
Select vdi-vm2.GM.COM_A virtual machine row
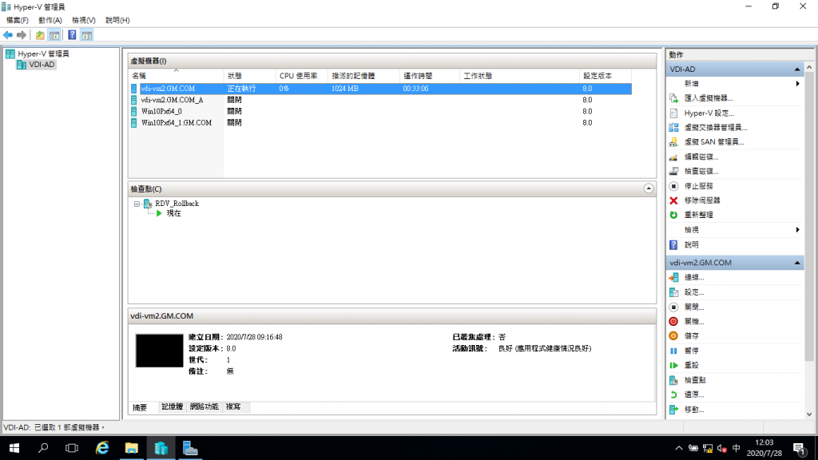pyautogui.click(x=381, y=100)
